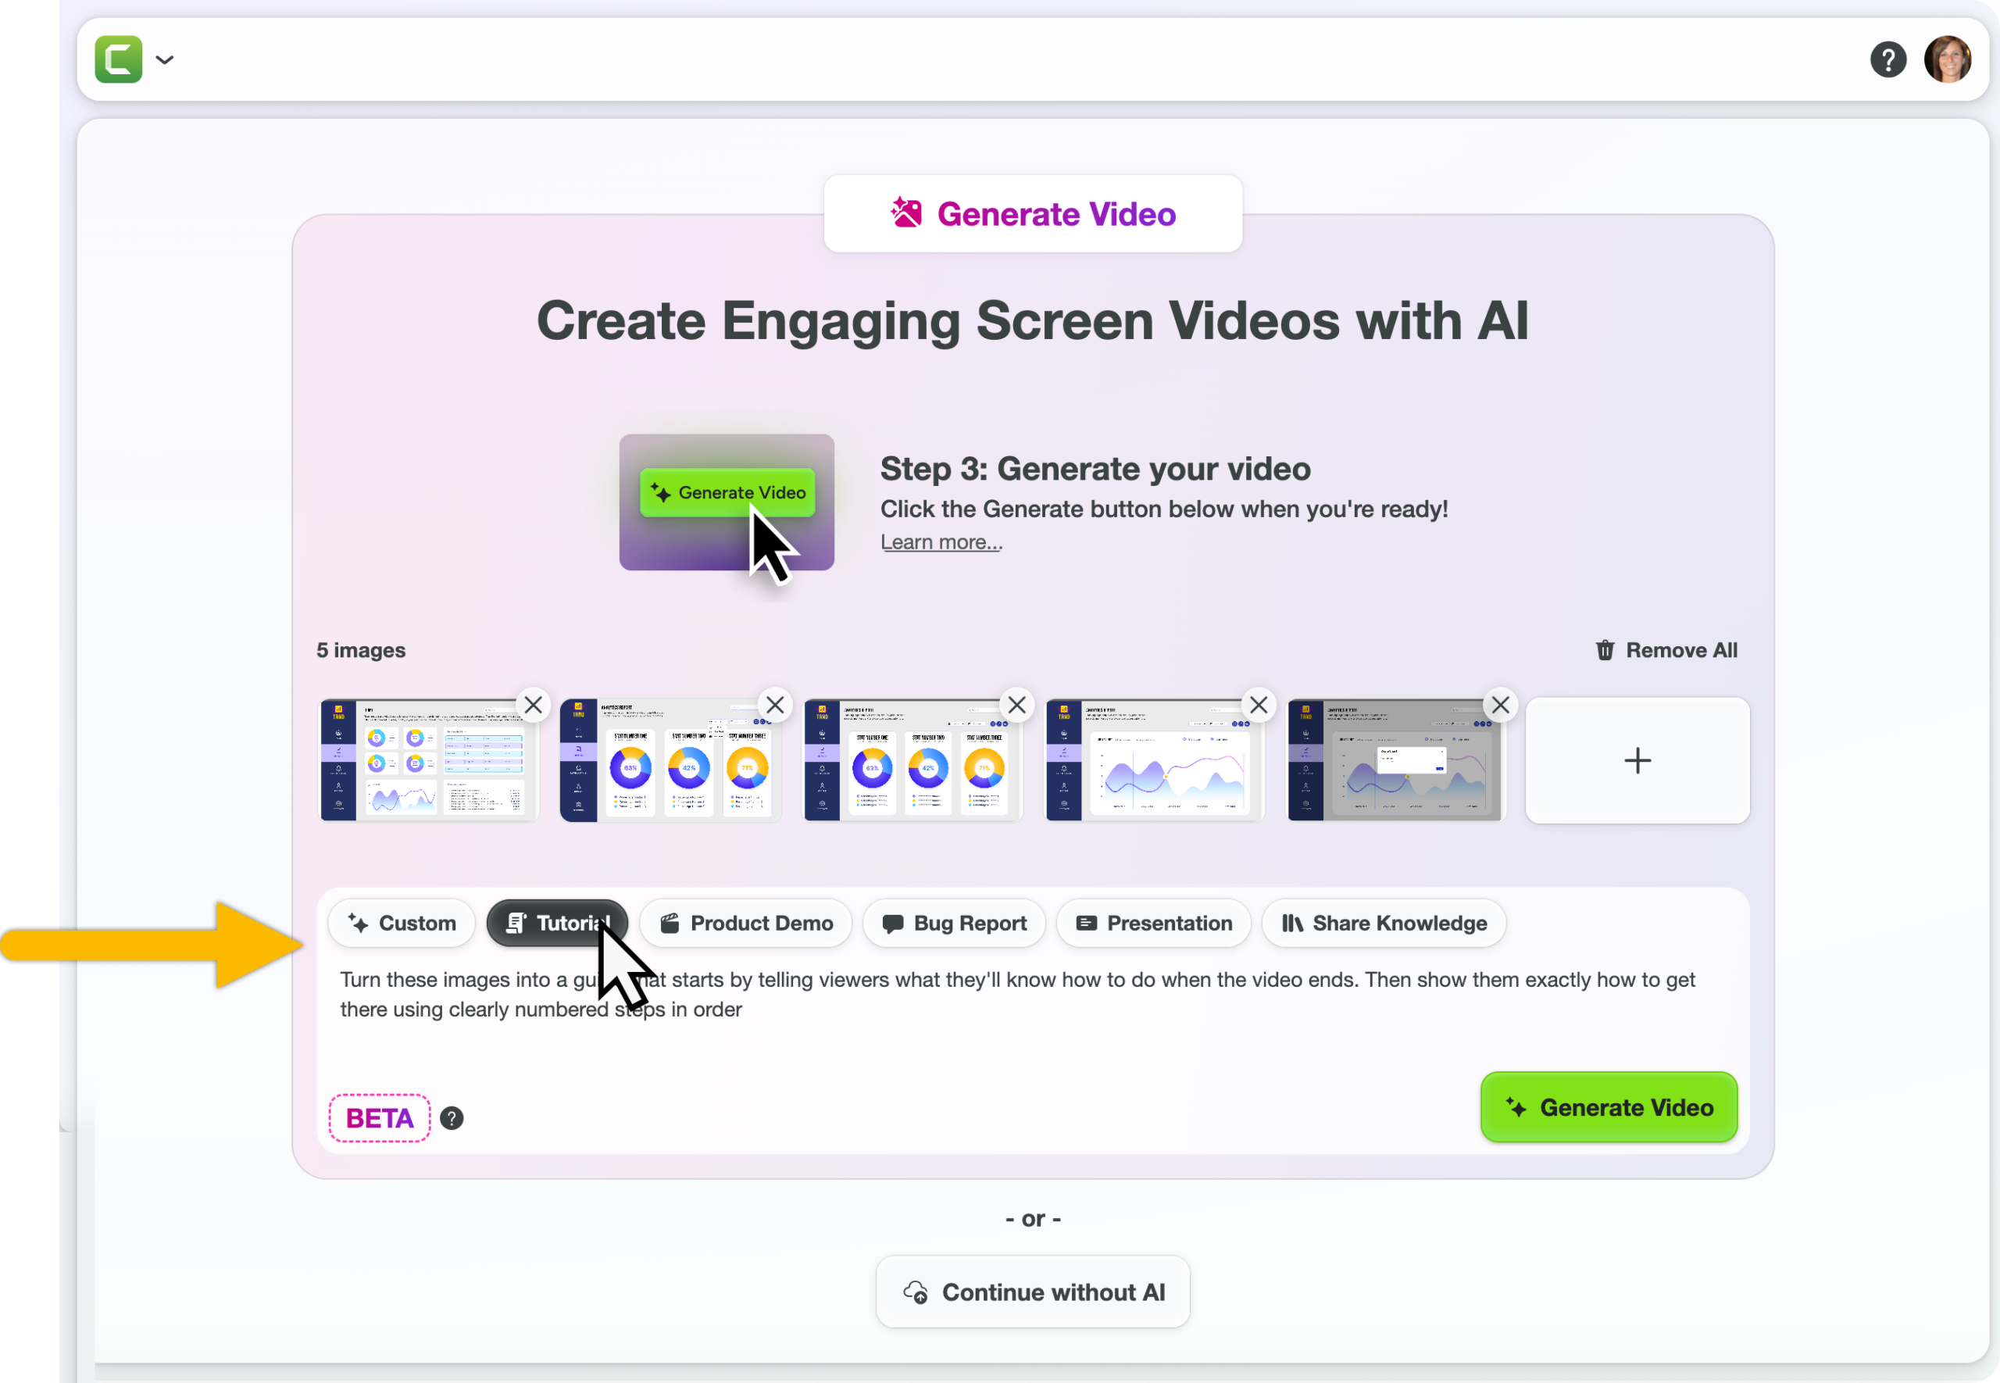
Task: Click the BETA badge
Action: point(380,1118)
